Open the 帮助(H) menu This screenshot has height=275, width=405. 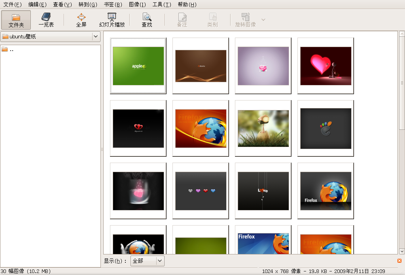[187, 4]
